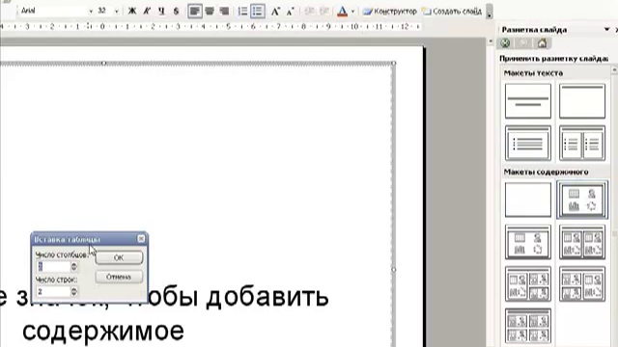Align text right
Image resolution: width=618 pixels, height=347 pixels.
coord(224,11)
